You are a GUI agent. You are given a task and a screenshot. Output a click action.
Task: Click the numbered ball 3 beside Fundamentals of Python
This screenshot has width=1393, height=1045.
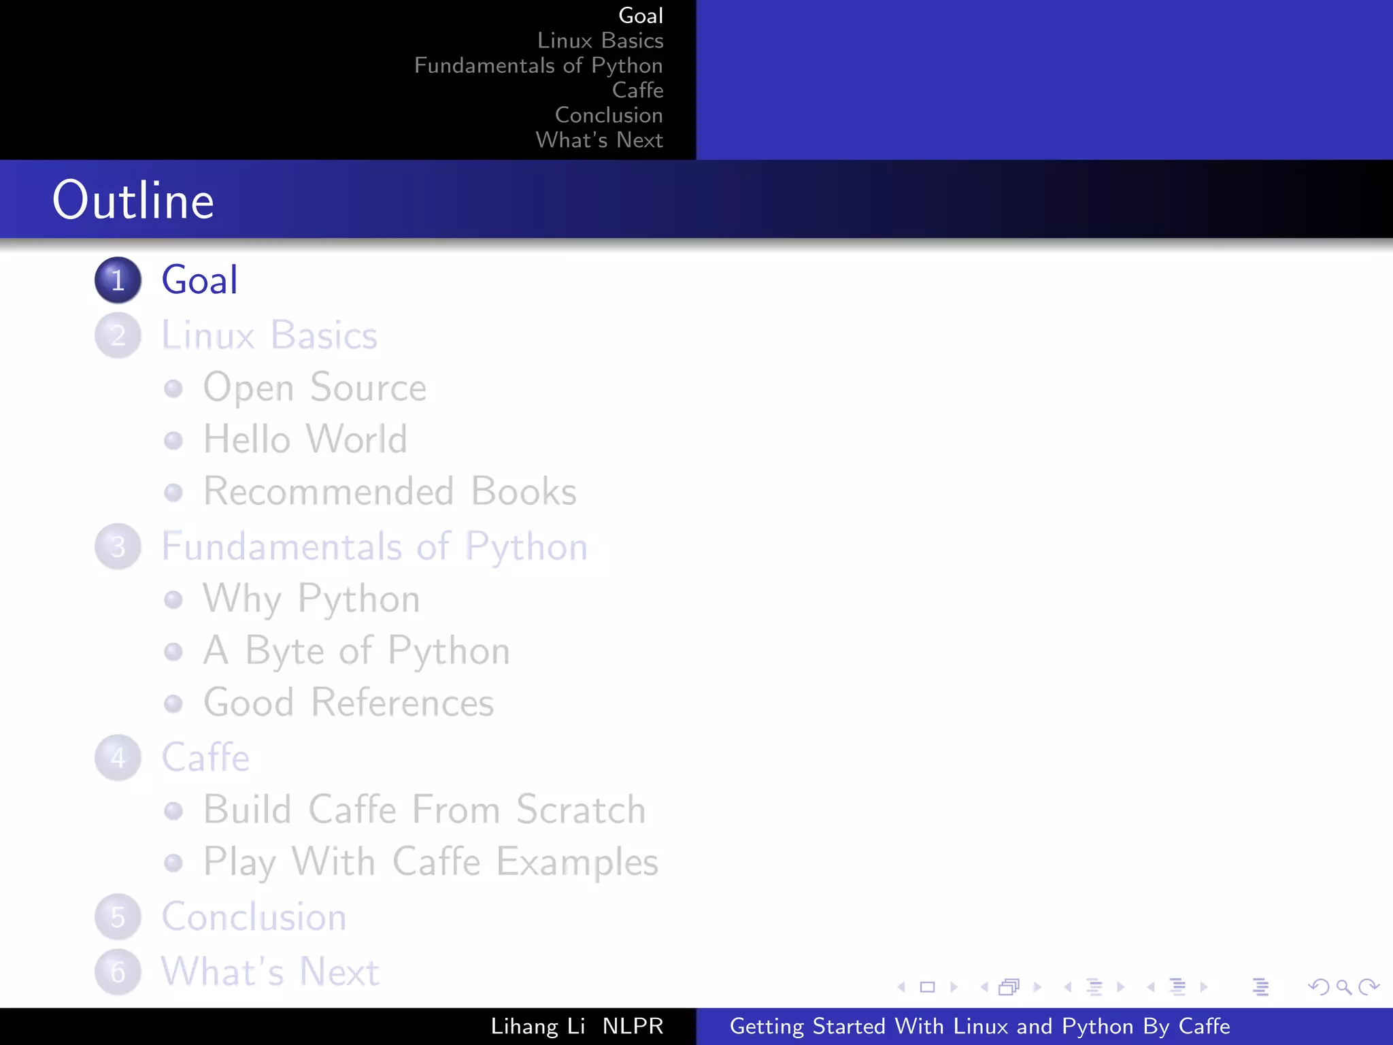[x=118, y=546]
